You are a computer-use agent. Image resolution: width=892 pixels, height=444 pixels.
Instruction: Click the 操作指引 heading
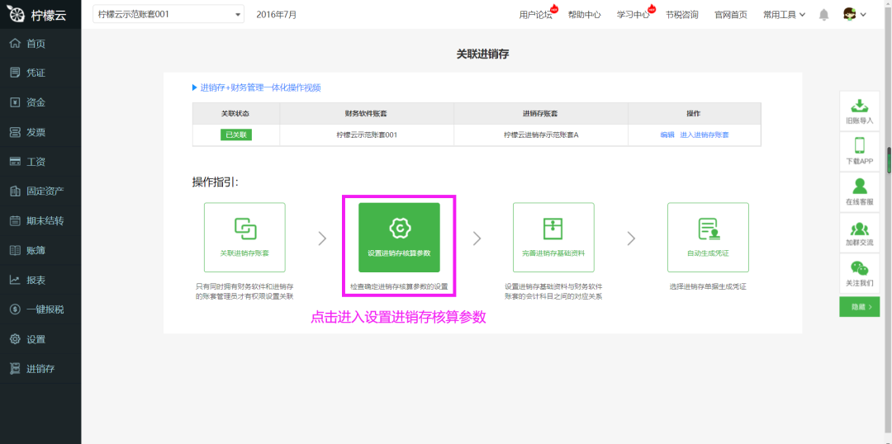pyautogui.click(x=215, y=182)
